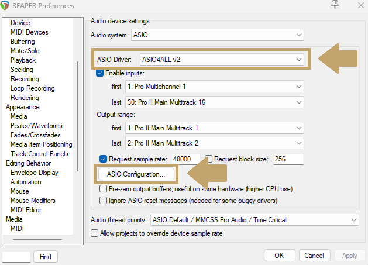Open Playback preferences page

click(x=23, y=60)
